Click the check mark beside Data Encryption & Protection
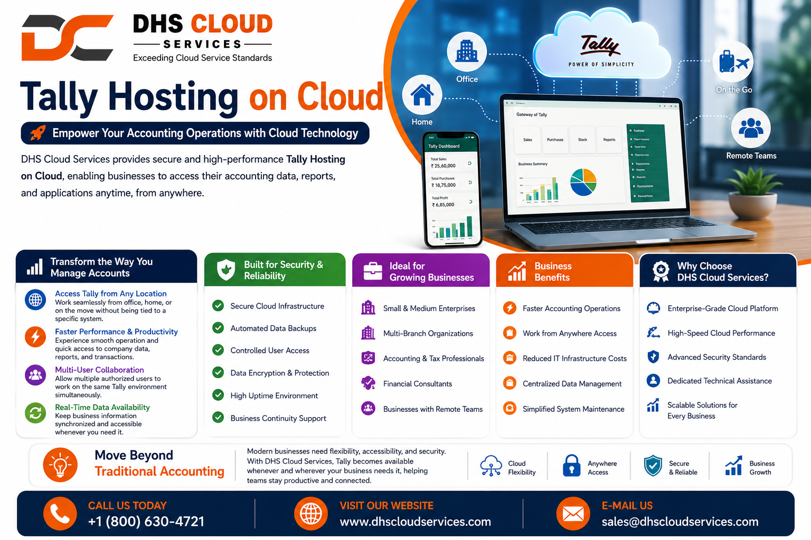 (218, 372)
